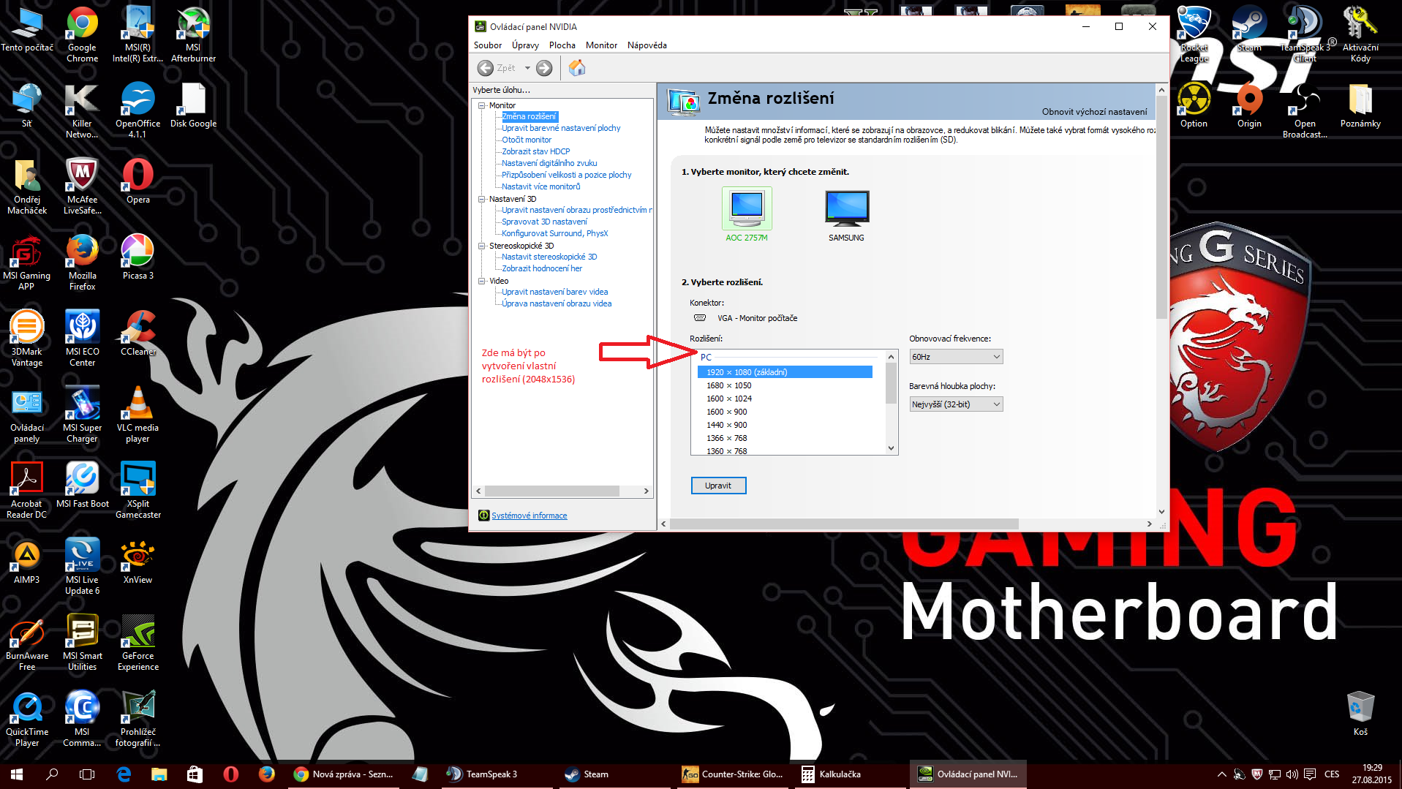The image size is (1402, 789).
Task: Open Konfigurovat Surround, PhysX task
Action: [554, 233]
